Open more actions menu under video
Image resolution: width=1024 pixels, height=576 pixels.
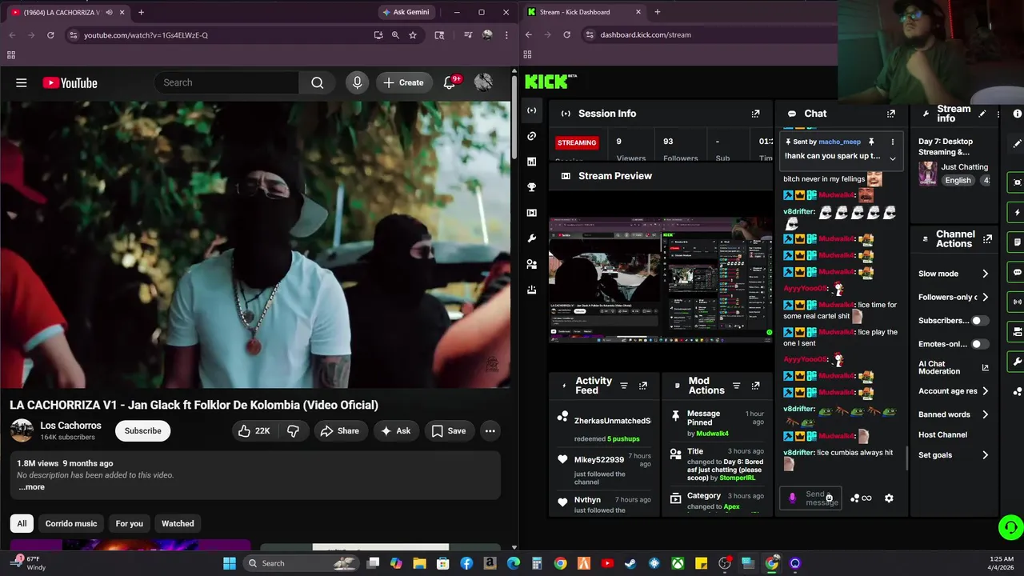click(490, 430)
